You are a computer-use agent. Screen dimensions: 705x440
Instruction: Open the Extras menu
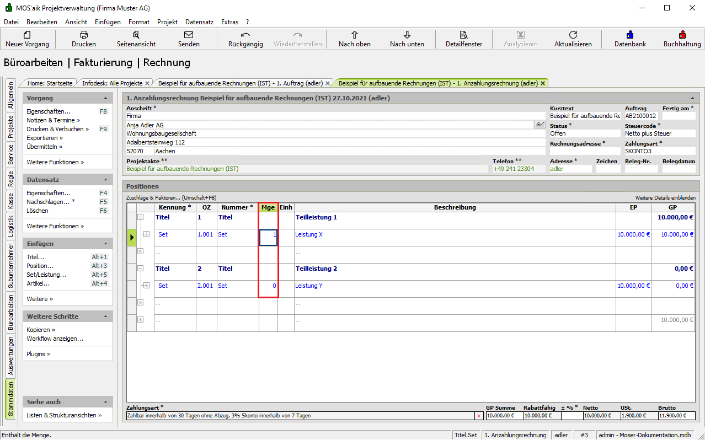229,22
